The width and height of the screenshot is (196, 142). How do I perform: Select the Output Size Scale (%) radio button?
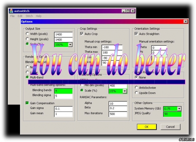click(27, 44)
